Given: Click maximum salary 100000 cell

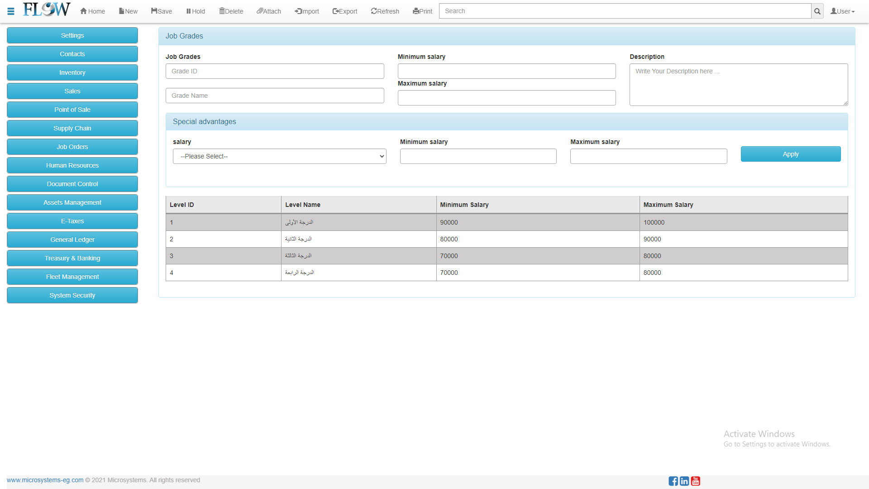Looking at the screenshot, I should [x=744, y=222].
